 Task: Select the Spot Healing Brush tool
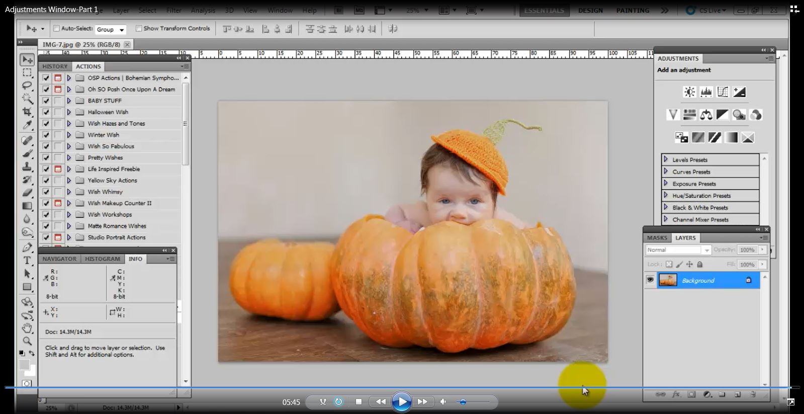[27, 140]
